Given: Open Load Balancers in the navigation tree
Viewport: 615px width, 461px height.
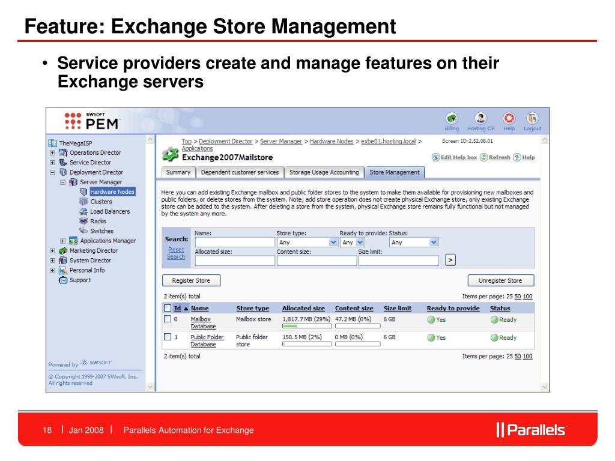Looking at the screenshot, I should [110, 211].
